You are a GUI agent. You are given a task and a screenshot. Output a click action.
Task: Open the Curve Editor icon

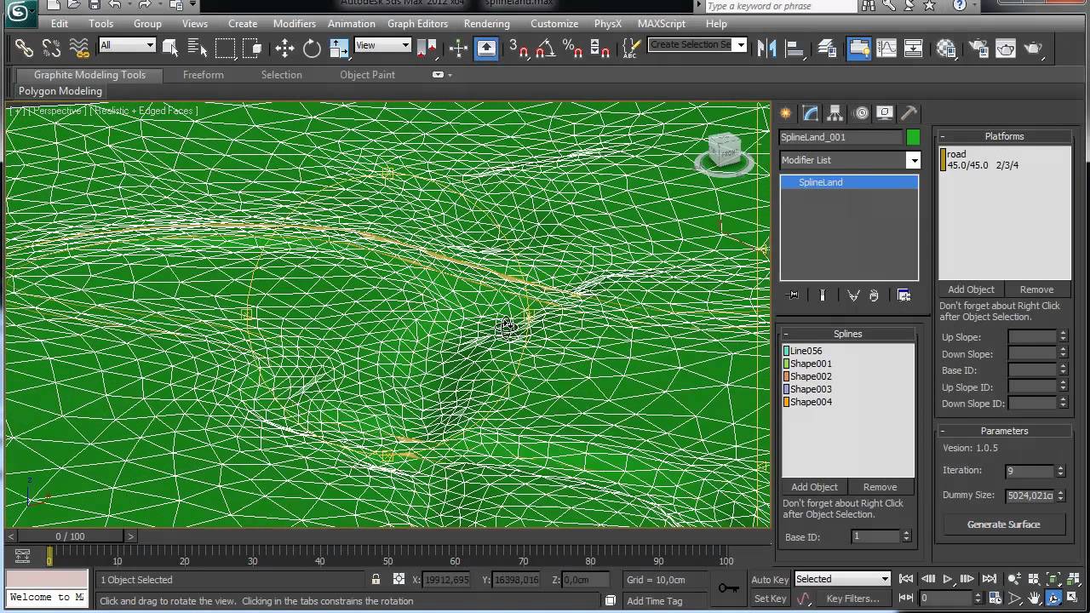coord(886,48)
